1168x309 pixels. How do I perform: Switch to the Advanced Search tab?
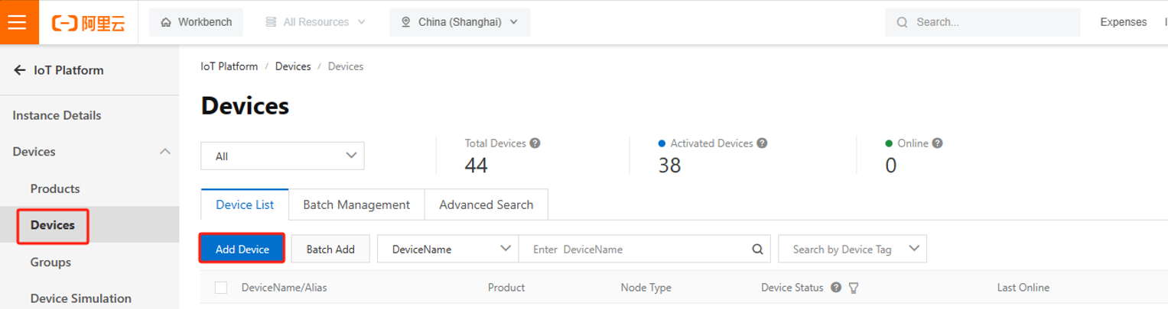pyautogui.click(x=486, y=204)
